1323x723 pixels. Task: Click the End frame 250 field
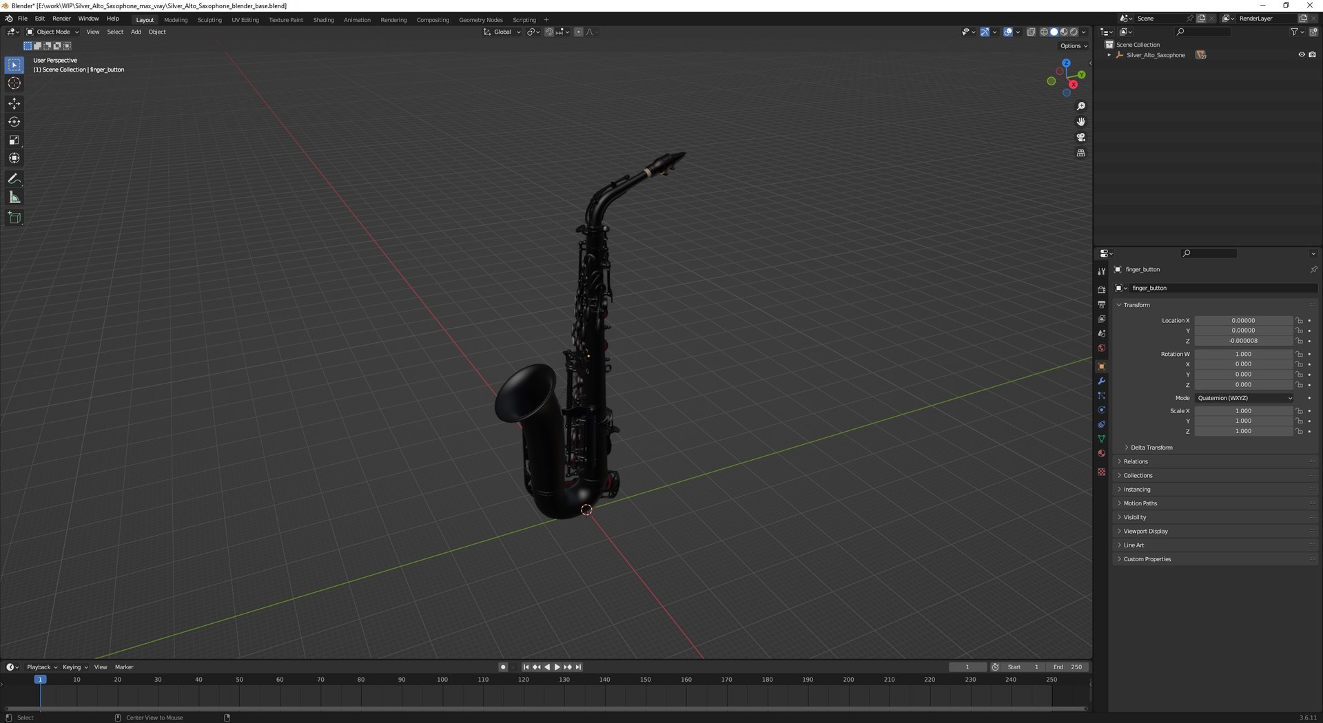point(1067,667)
